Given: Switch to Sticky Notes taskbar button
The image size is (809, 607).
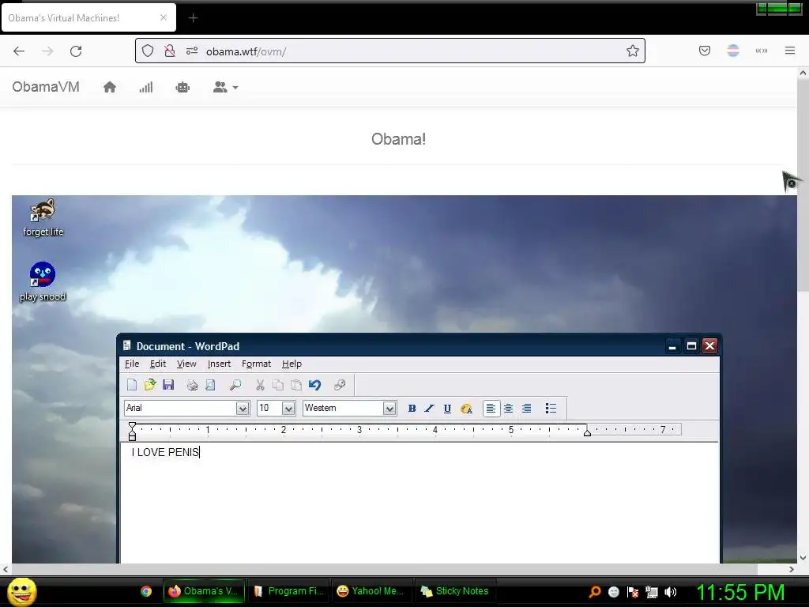Looking at the screenshot, I should pyautogui.click(x=455, y=591).
